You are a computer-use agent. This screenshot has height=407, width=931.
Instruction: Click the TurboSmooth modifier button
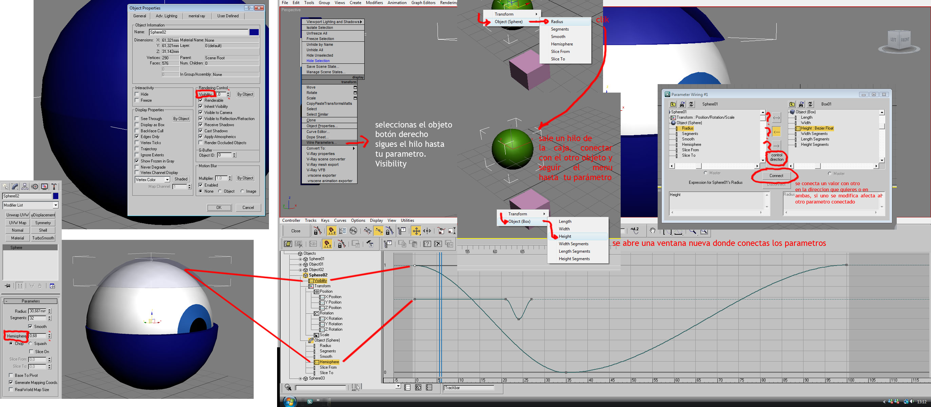pyautogui.click(x=43, y=238)
